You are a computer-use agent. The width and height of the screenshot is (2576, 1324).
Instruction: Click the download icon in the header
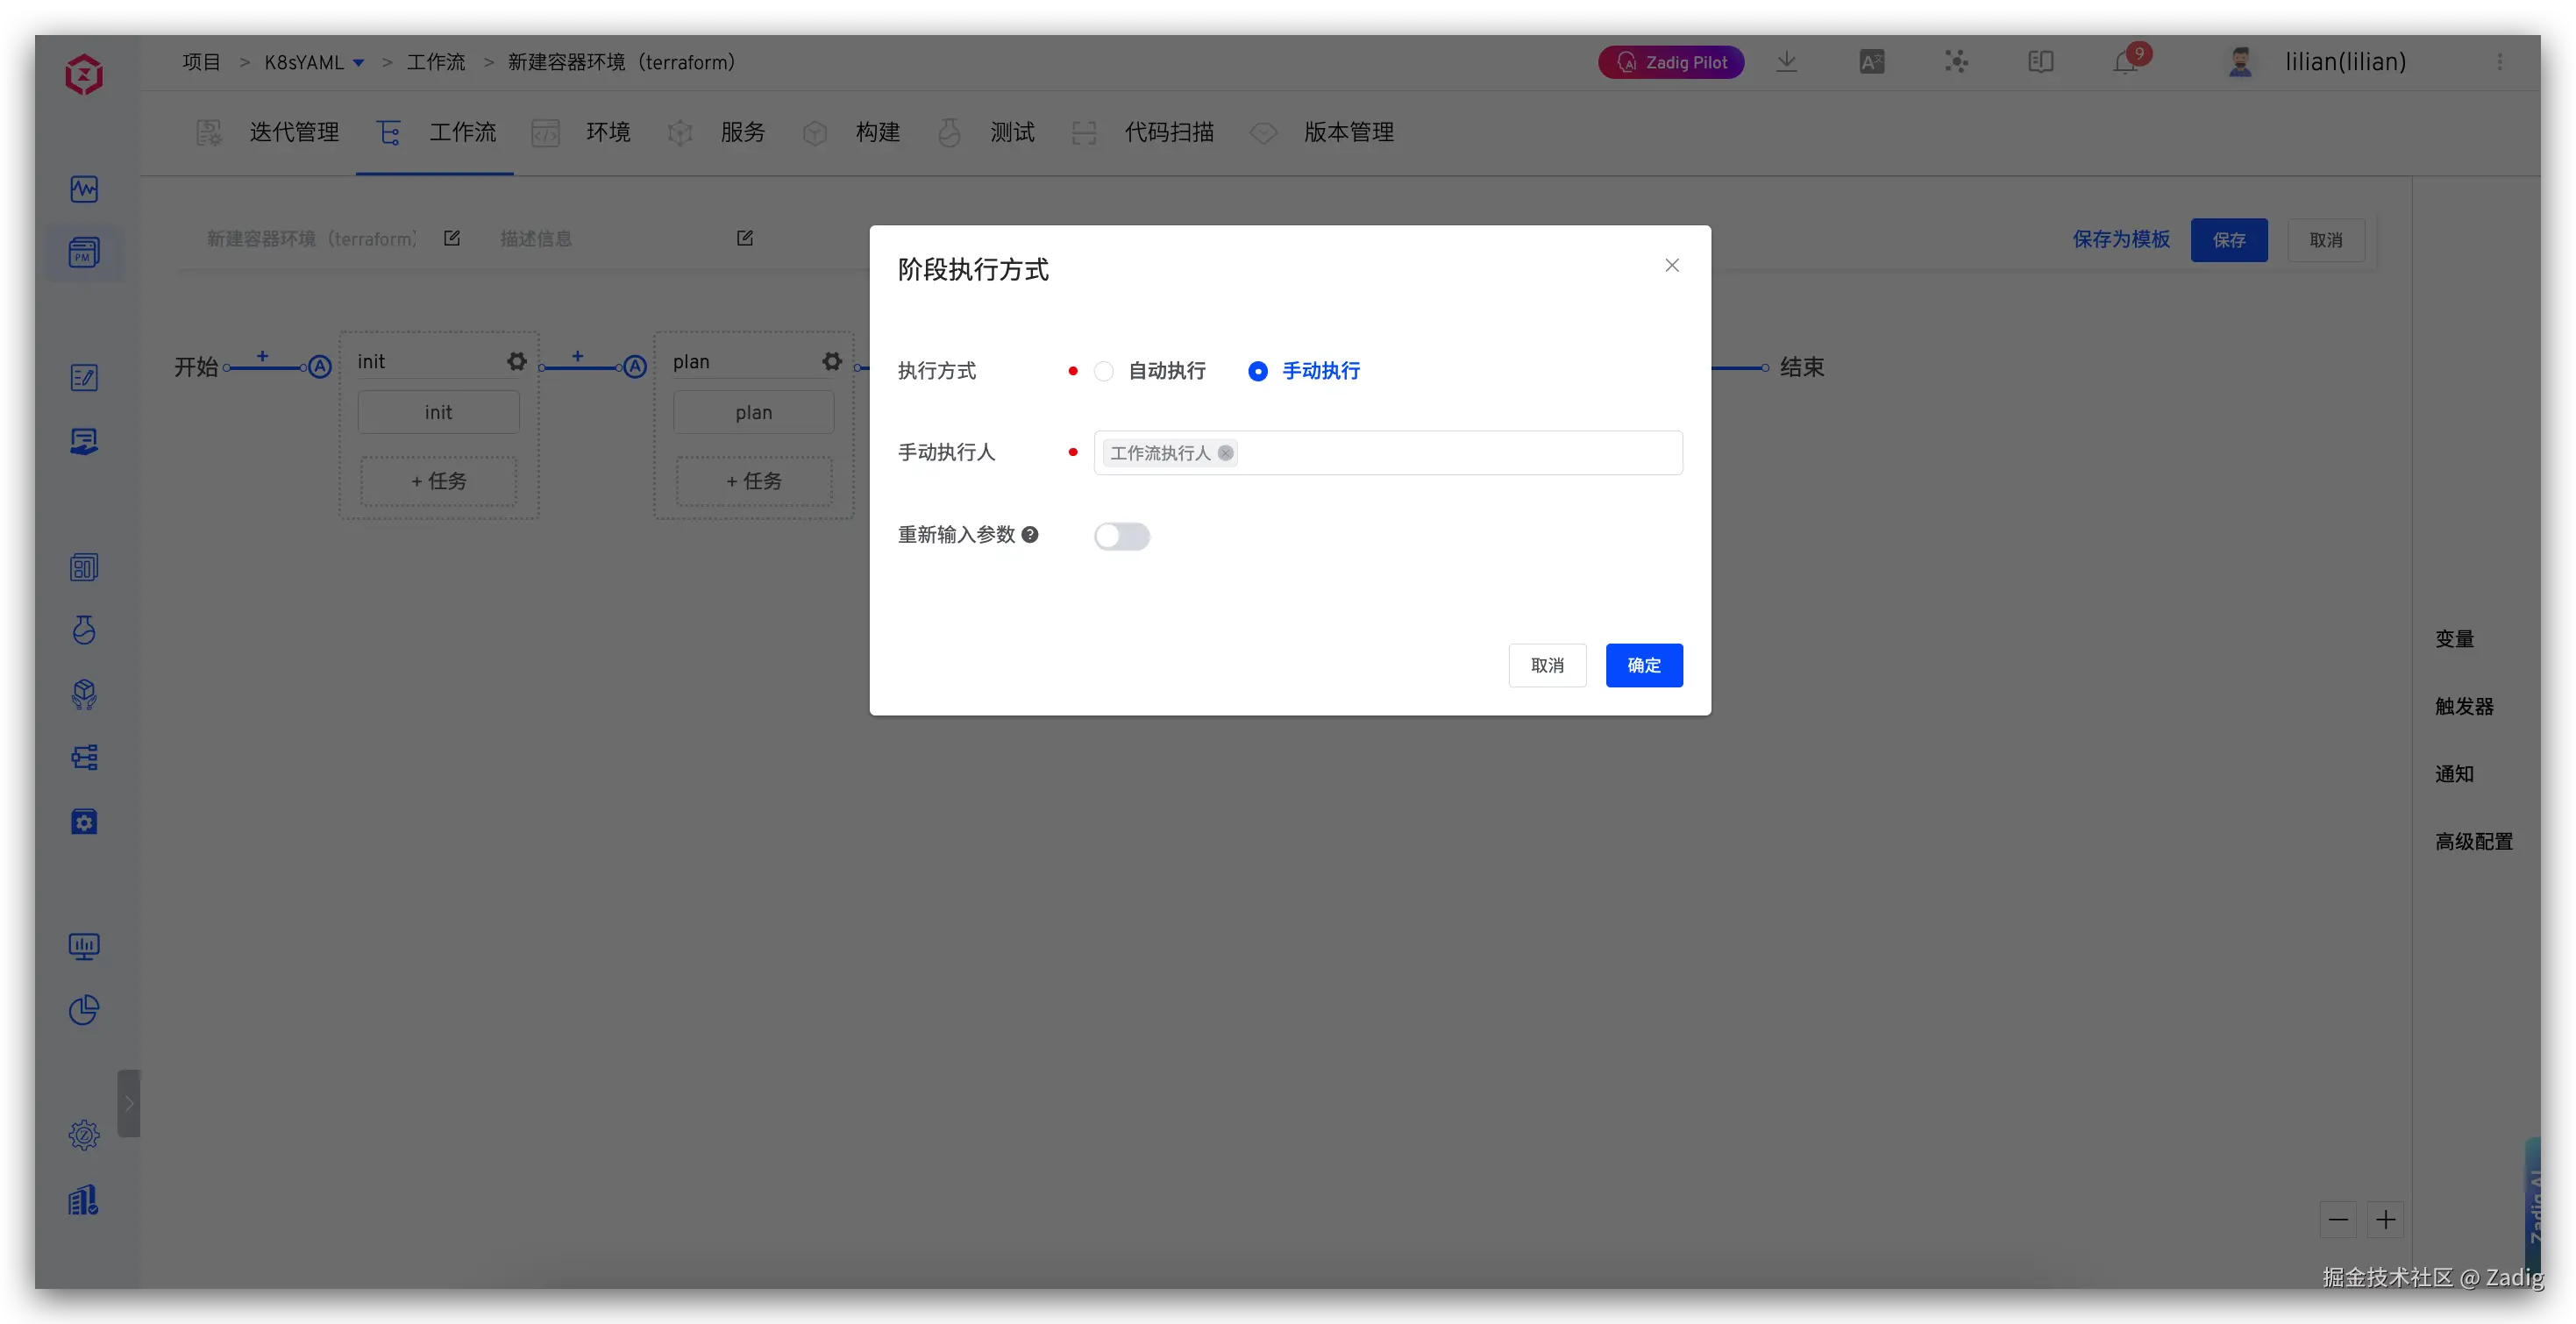[x=1786, y=62]
